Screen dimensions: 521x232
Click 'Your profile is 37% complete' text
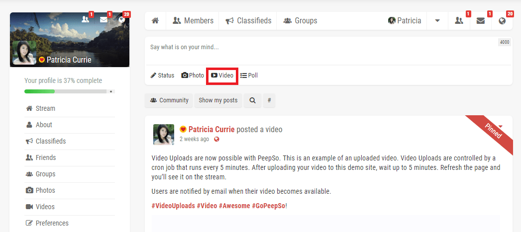[x=63, y=80]
